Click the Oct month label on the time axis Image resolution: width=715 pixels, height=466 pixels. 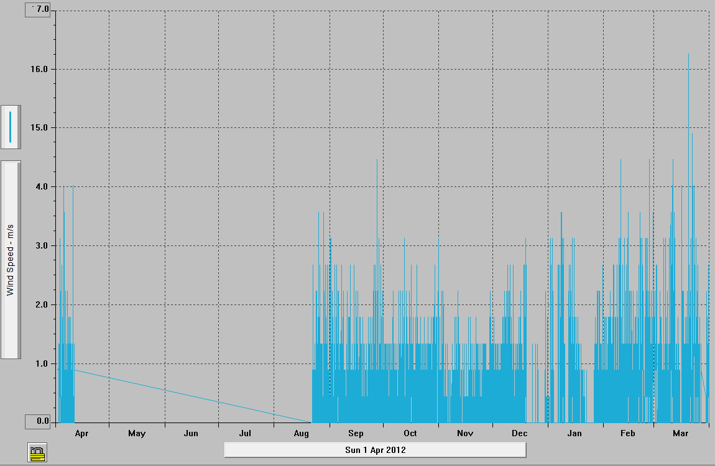410,433
